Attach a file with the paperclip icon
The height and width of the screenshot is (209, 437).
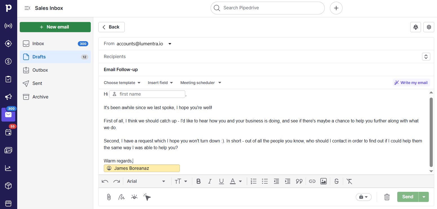click(109, 197)
